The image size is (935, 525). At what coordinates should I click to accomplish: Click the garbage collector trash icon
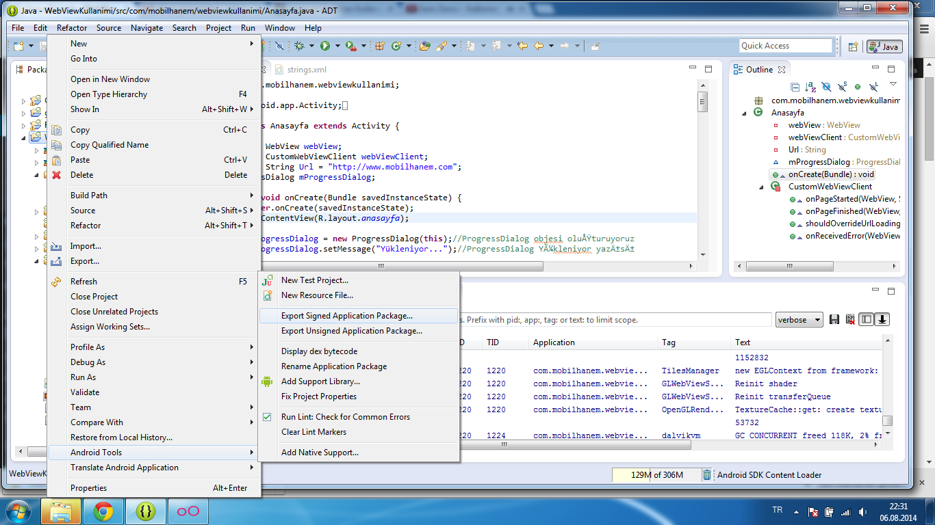click(707, 475)
